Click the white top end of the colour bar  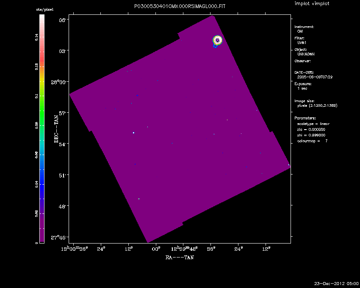pos(42,17)
